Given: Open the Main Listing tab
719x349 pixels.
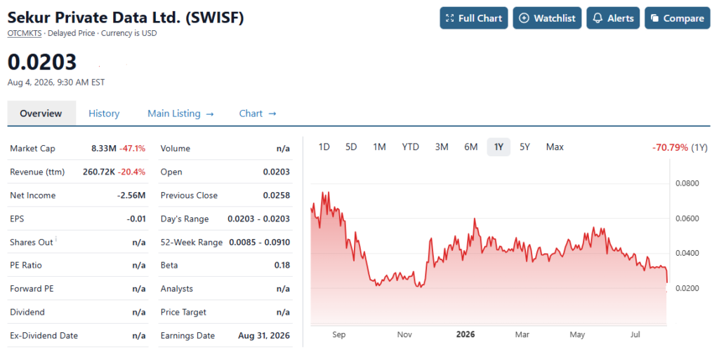Looking at the screenshot, I should [x=180, y=114].
